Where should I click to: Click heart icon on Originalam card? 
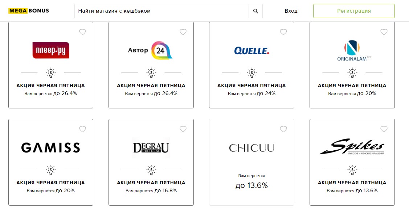tap(384, 32)
